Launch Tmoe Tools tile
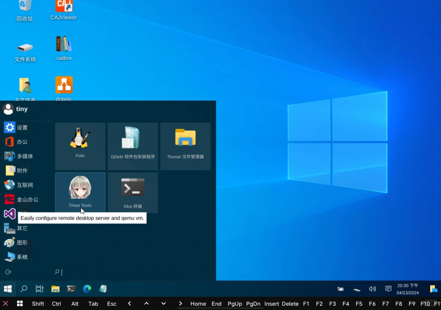 (x=80, y=193)
